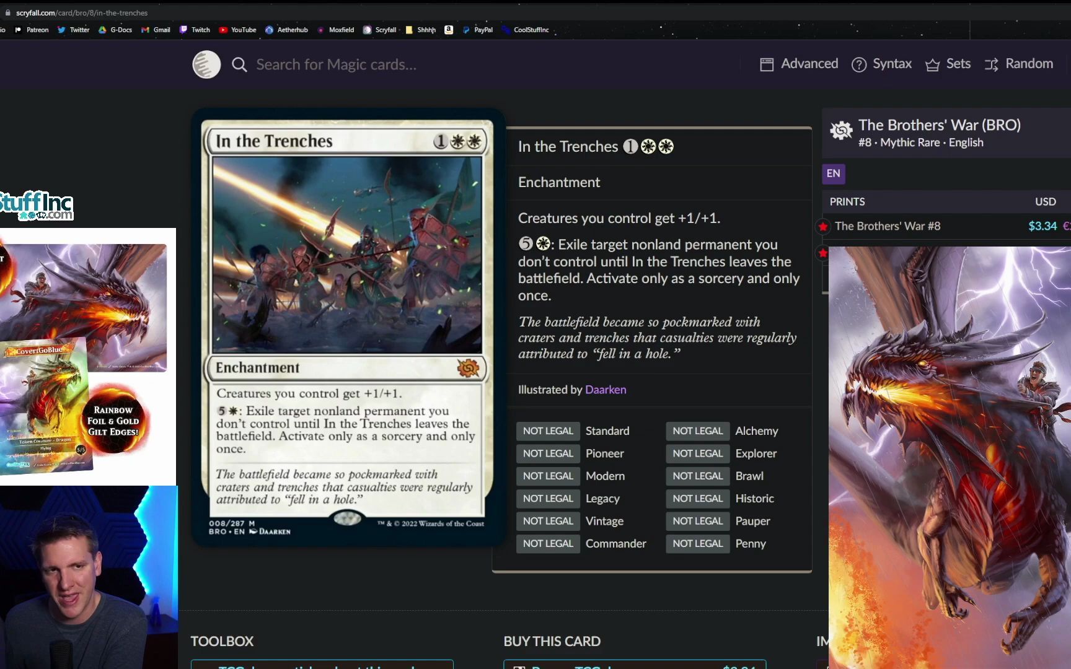This screenshot has width=1071, height=669.
Task: Open the Aetherhub bookmark
Action: click(x=286, y=30)
